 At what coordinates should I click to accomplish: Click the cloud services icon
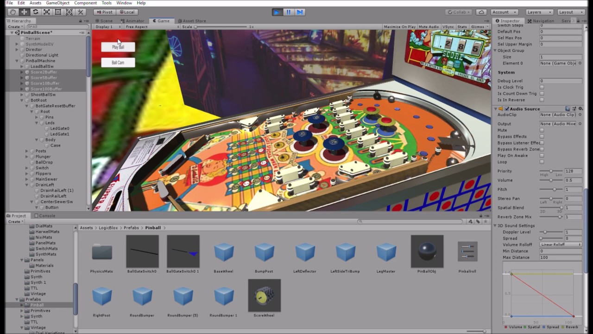pyautogui.click(x=482, y=12)
